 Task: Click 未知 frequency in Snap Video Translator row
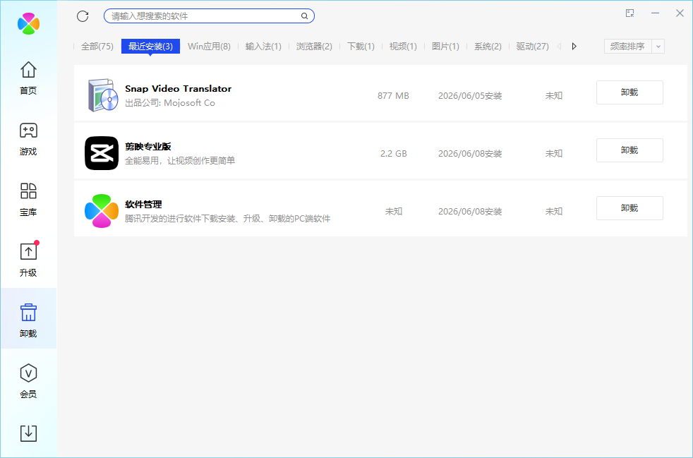pos(554,95)
